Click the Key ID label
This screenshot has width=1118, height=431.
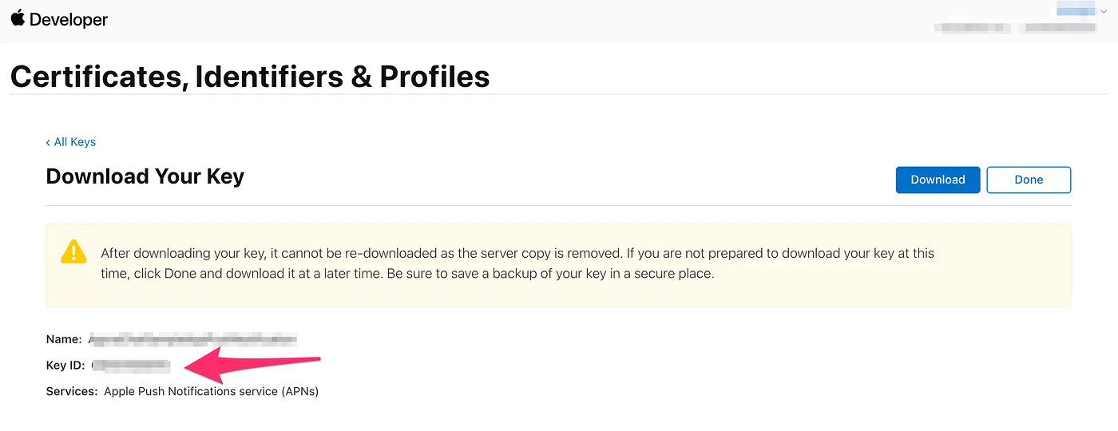[65, 366]
